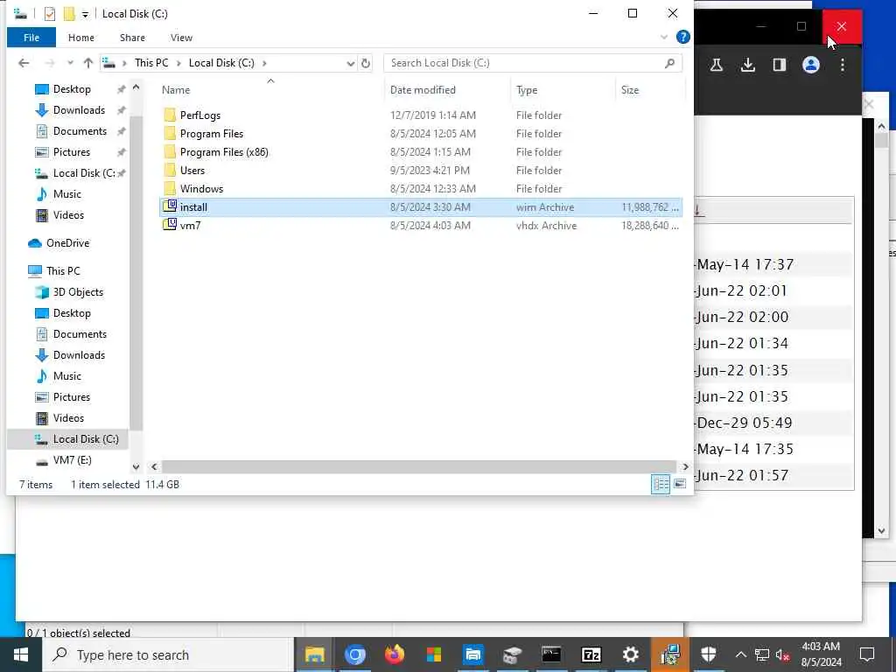Switch to Details view layout button

coord(661,485)
